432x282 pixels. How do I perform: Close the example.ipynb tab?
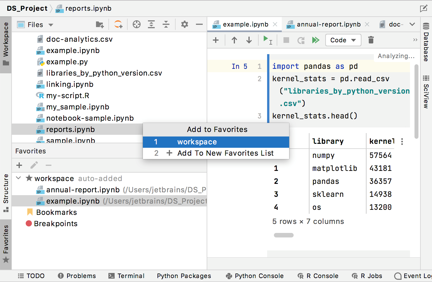point(275,25)
